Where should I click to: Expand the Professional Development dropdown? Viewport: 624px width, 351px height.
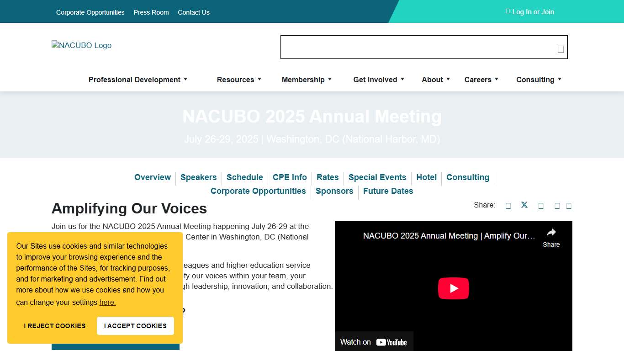(x=135, y=80)
